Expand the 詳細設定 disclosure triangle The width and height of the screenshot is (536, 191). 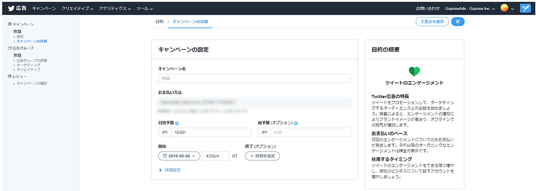[160, 170]
